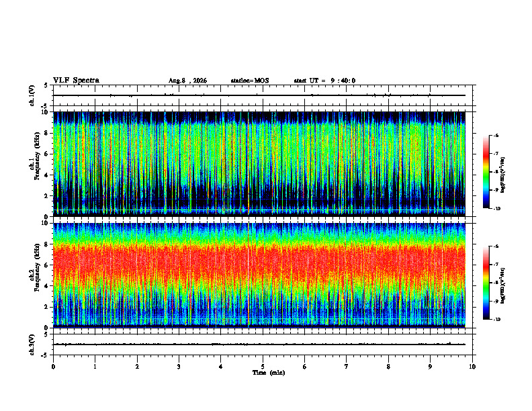Click the "start UT = 9 :40: 0" label

(324, 81)
